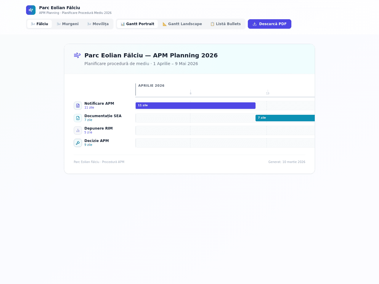Click the Notificare APM task label
Image resolution: width=379 pixels, height=284 pixels.
99,104
